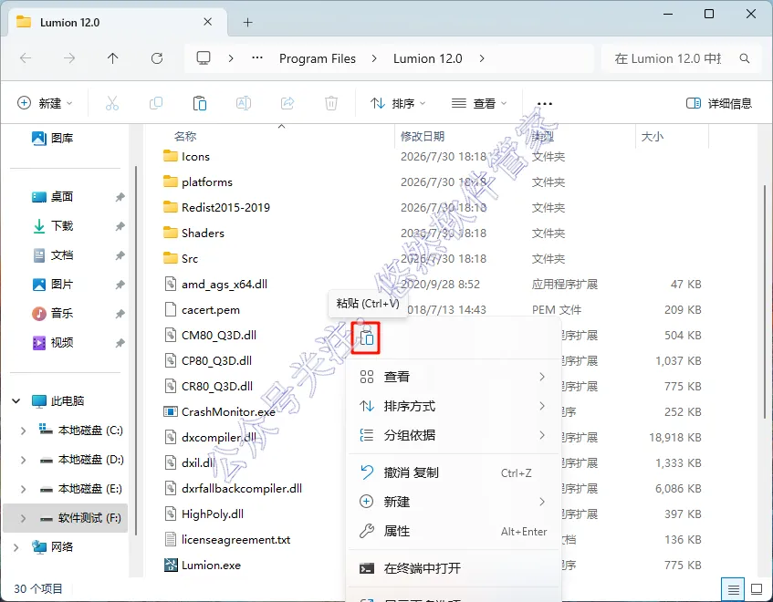Add a new tab with plus button
The width and height of the screenshot is (773, 602).
click(x=248, y=22)
